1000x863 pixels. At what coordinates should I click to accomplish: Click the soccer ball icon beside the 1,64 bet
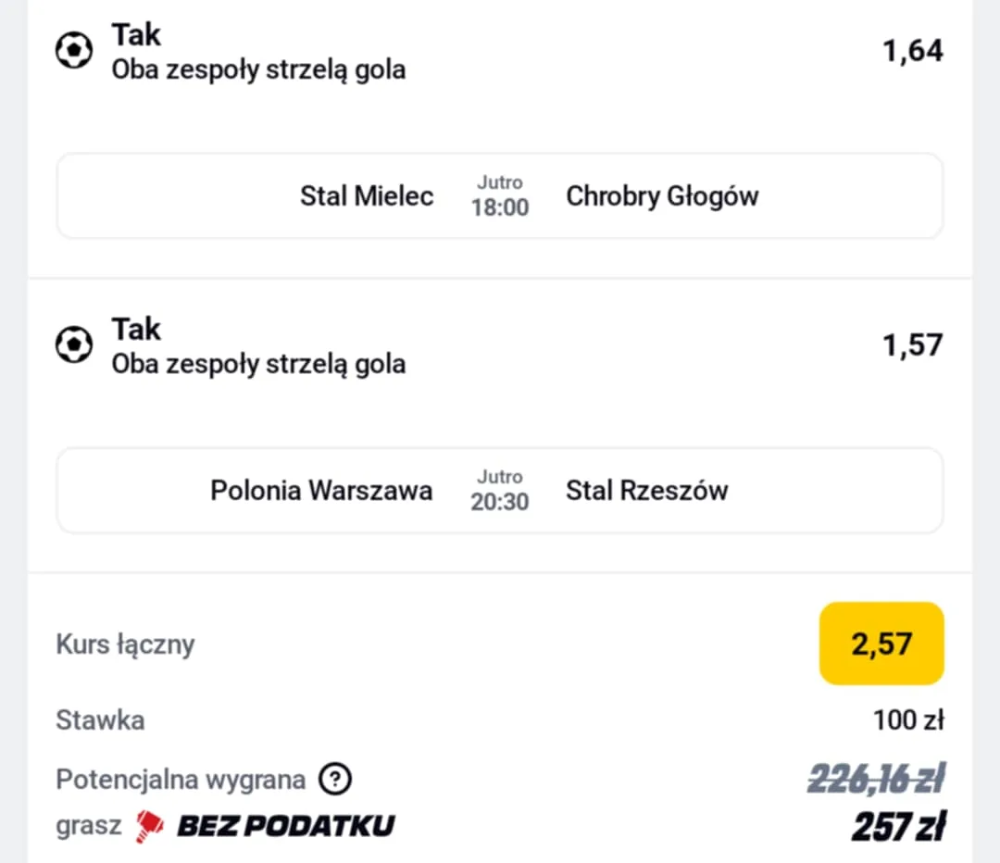[74, 51]
